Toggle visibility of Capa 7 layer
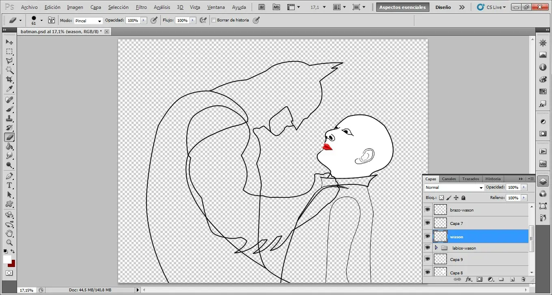 (x=427, y=223)
